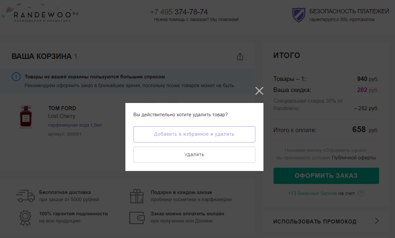Open the Randewoo logo home link
The image size is (395, 238).
[40, 13]
